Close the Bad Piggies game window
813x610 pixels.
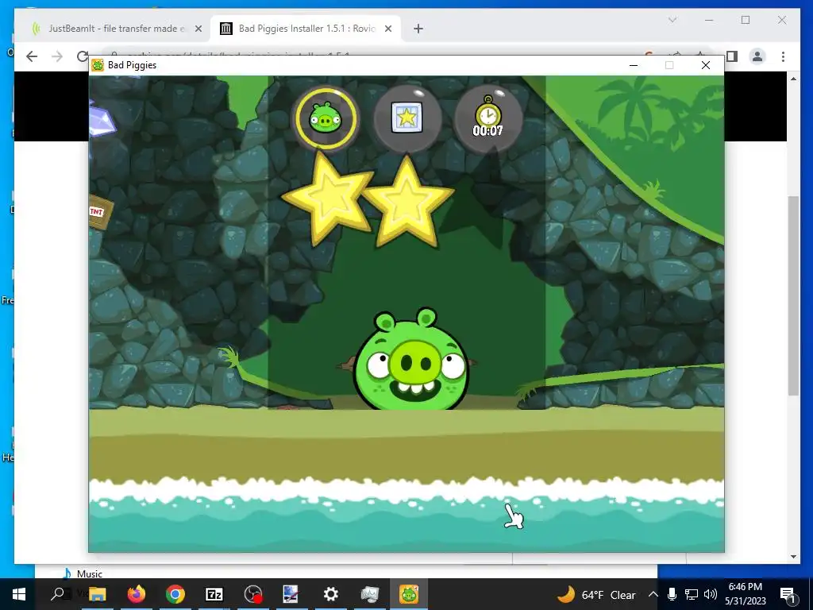coord(705,65)
